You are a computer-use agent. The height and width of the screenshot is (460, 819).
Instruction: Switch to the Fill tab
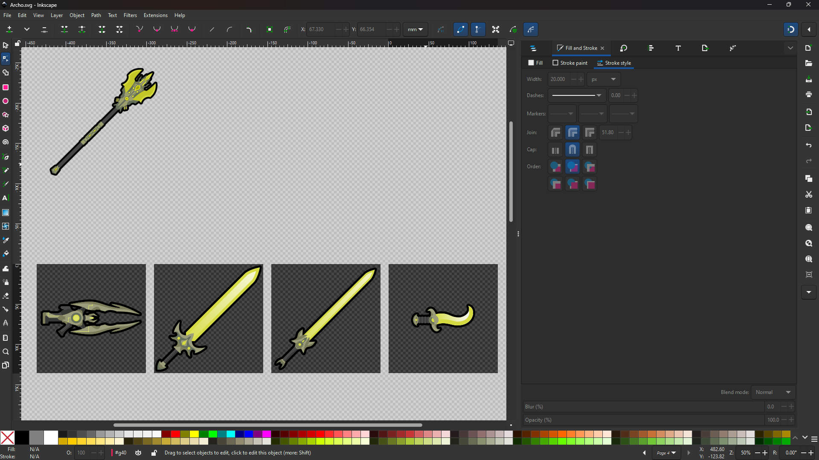point(535,63)
